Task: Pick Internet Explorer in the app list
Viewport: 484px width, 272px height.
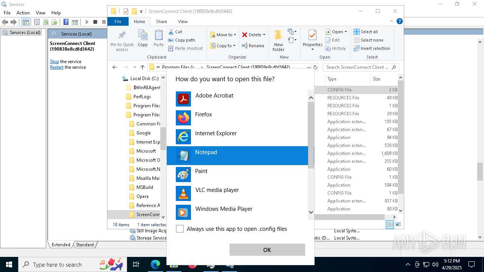Action: (x=237, y=137)
